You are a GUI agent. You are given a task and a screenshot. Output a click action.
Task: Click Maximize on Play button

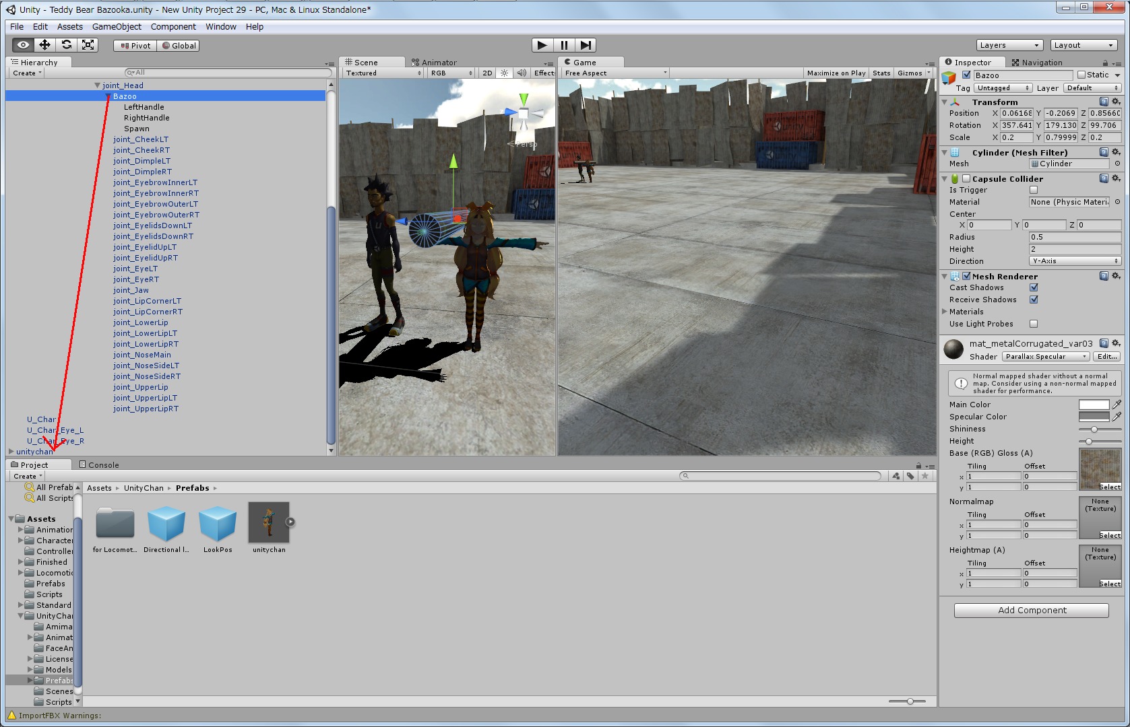[836, 73]
